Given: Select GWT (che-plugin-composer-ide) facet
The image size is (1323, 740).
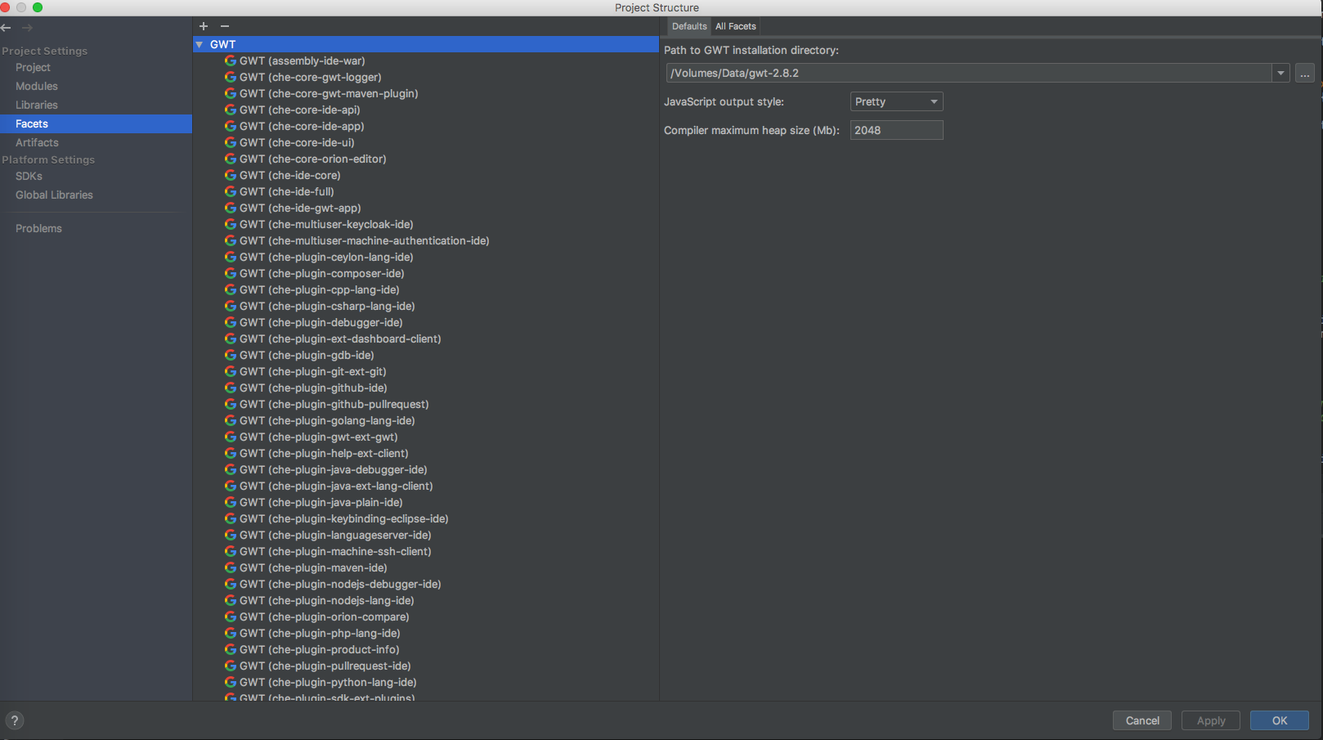Looking at the screenshot, I should click(322, 273).
